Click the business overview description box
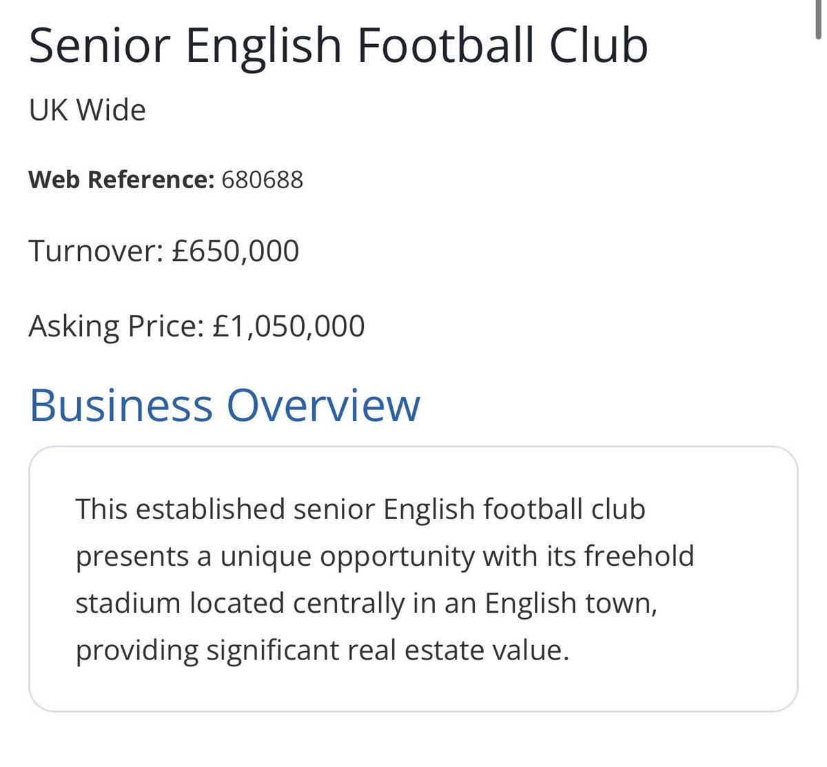The height and width of the screenshot is (767, 827). [413, 579]
